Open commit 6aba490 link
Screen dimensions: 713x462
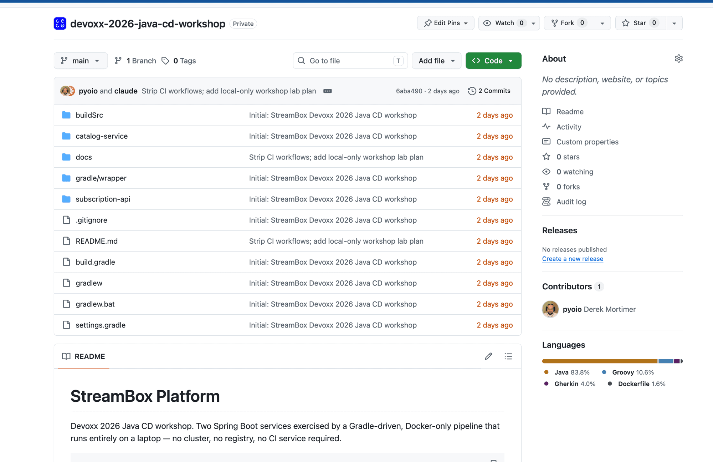point(409,91)
